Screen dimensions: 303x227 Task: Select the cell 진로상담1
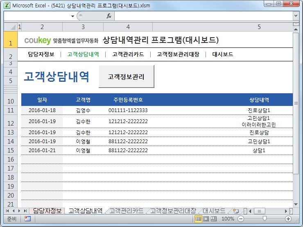click(x=259, y=110)
